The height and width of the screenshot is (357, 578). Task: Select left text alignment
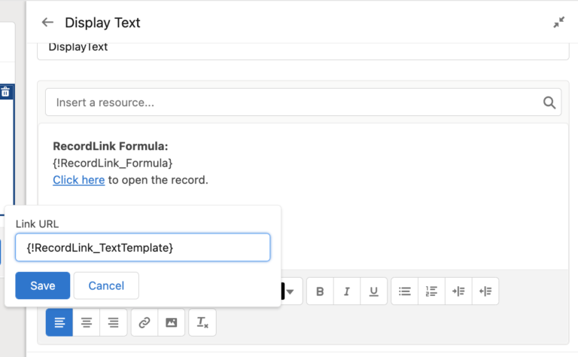(59, 322)
